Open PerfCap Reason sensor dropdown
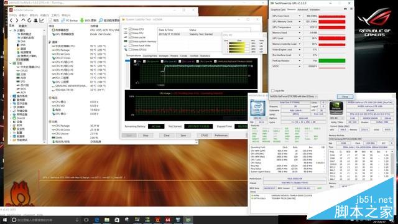The image size is (398, 224). [300, 61]
